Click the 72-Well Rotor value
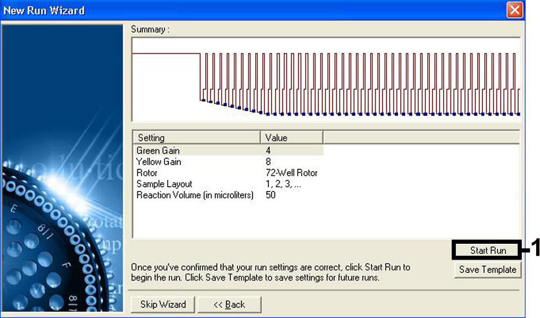The width and height of the screenshot is (540, 318). click(x=291, y=173)
